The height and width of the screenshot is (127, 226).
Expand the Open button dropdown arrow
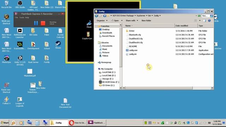pyautogui.click(x=122, y=20)
